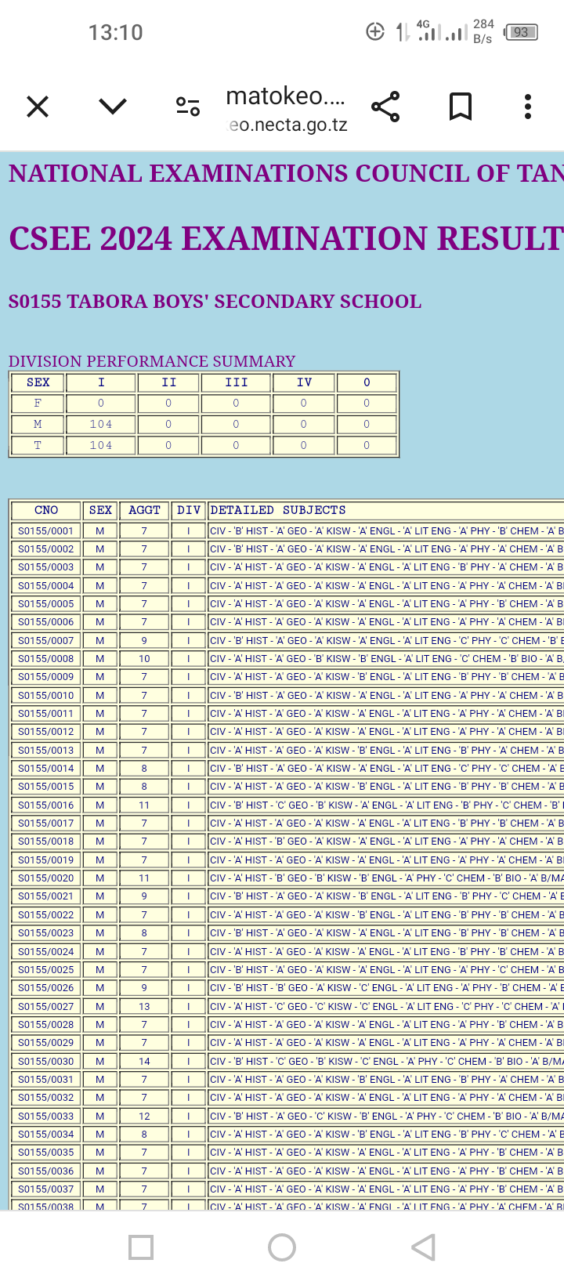This screenshot has height=1285, width=564.
Task: Tap the Android recent apps square button
Action: coord(141,1247)
